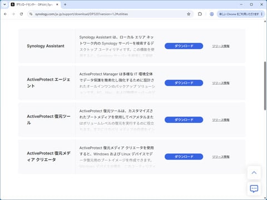267x200 pixels.
Task: Open Chrome three-dot menu
Action: point(261,14)
